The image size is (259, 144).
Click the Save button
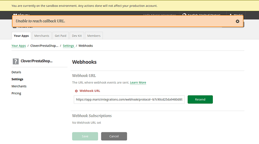click(85, 136)
